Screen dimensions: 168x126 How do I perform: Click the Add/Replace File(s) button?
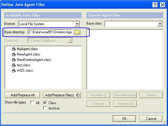[x=62, y=95]
